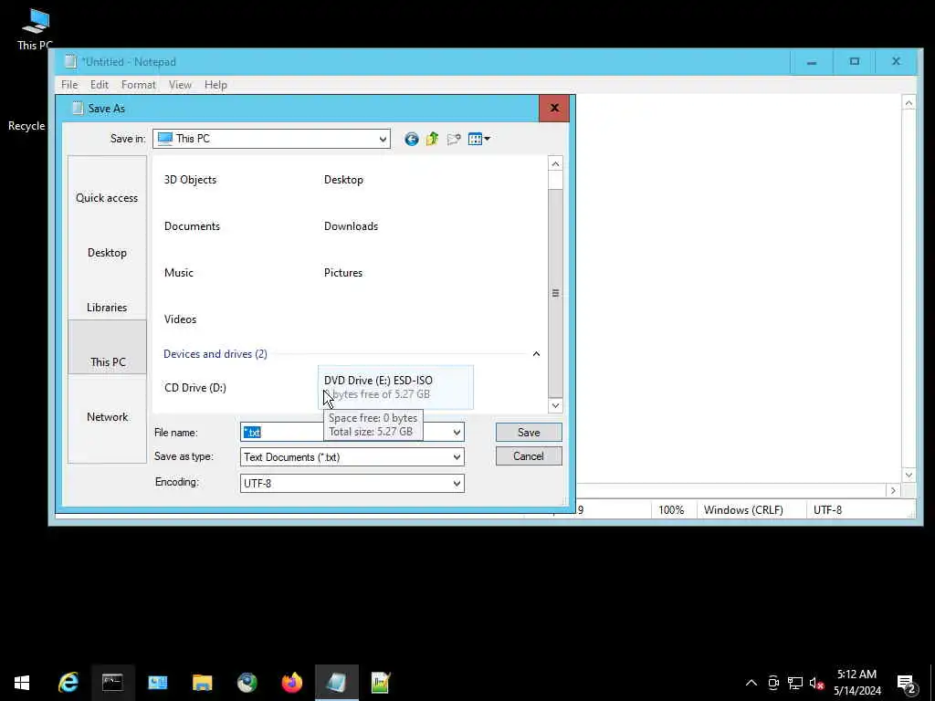The image size is (935, 701).
Task: Open the network tray icon
Action: click(795, 683)
